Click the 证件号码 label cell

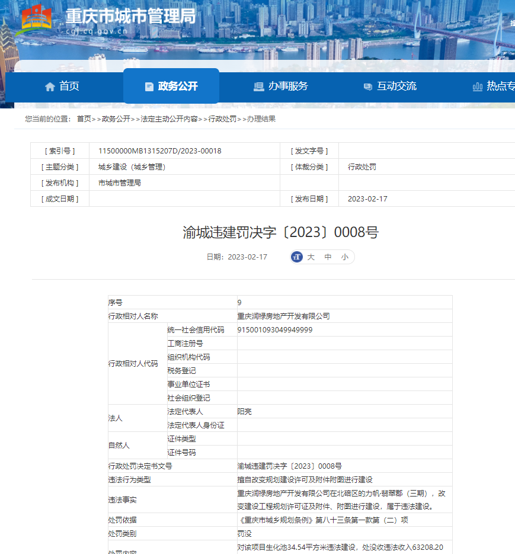tap(202, 453)
